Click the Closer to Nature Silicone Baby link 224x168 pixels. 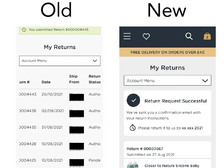click(172, 166)
